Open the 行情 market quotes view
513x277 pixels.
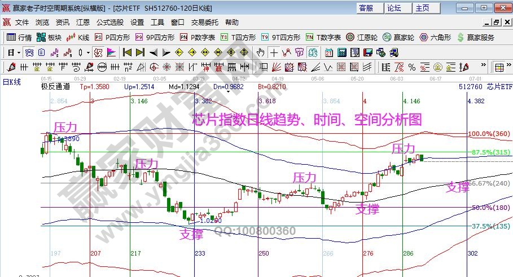coord(19,37)
